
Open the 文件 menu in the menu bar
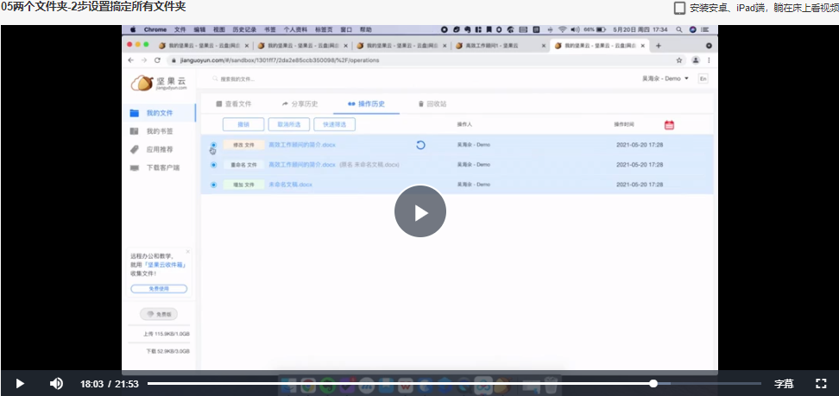pos(180,29)
